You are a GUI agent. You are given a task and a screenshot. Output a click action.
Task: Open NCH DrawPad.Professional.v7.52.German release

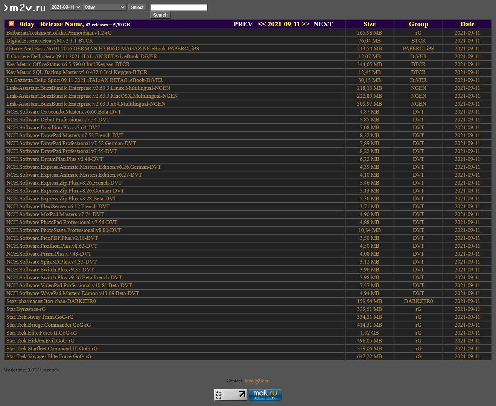pos(71,143)
